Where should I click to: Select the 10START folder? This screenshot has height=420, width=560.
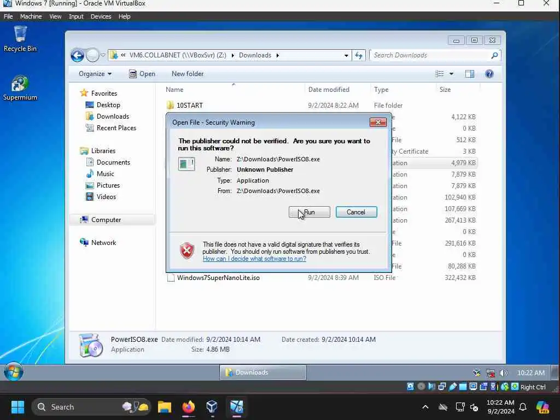pos(190,106)
